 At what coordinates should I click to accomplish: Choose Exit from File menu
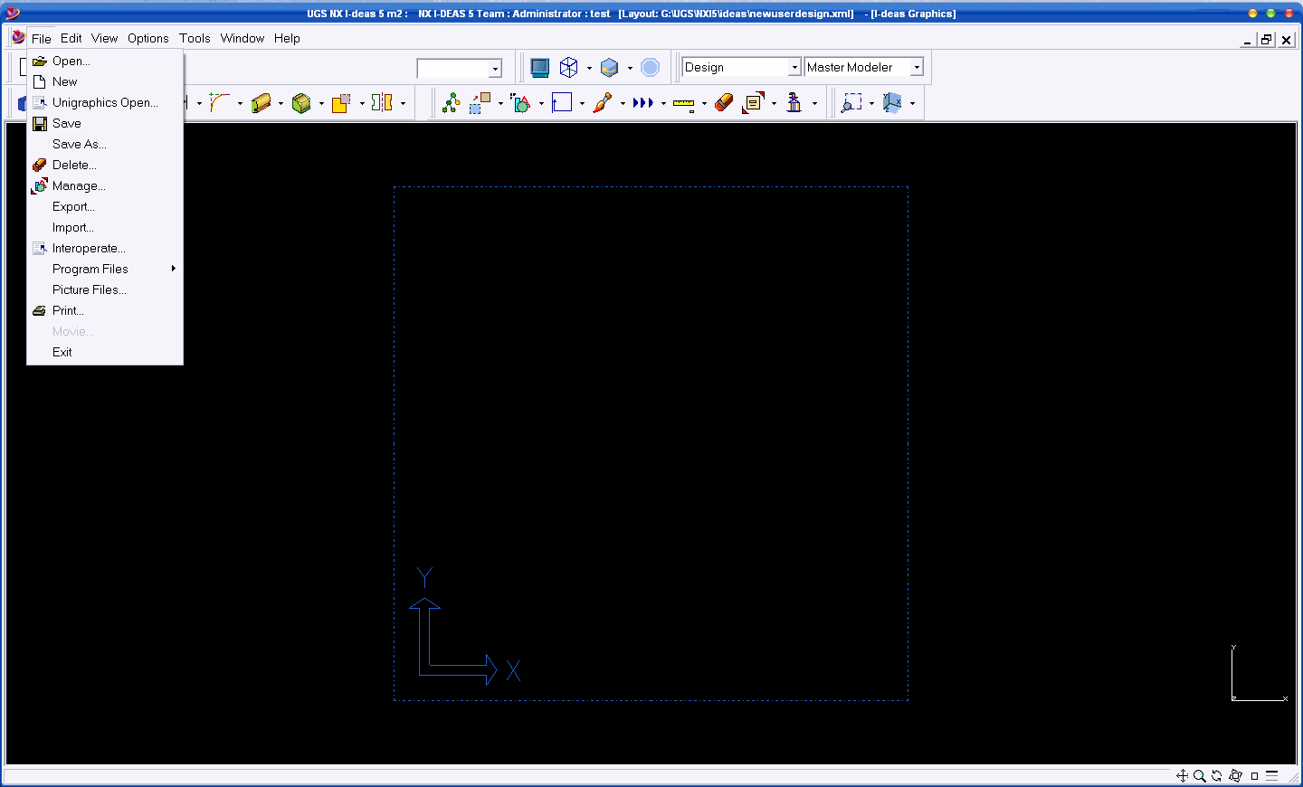click(x=105, y=352)
